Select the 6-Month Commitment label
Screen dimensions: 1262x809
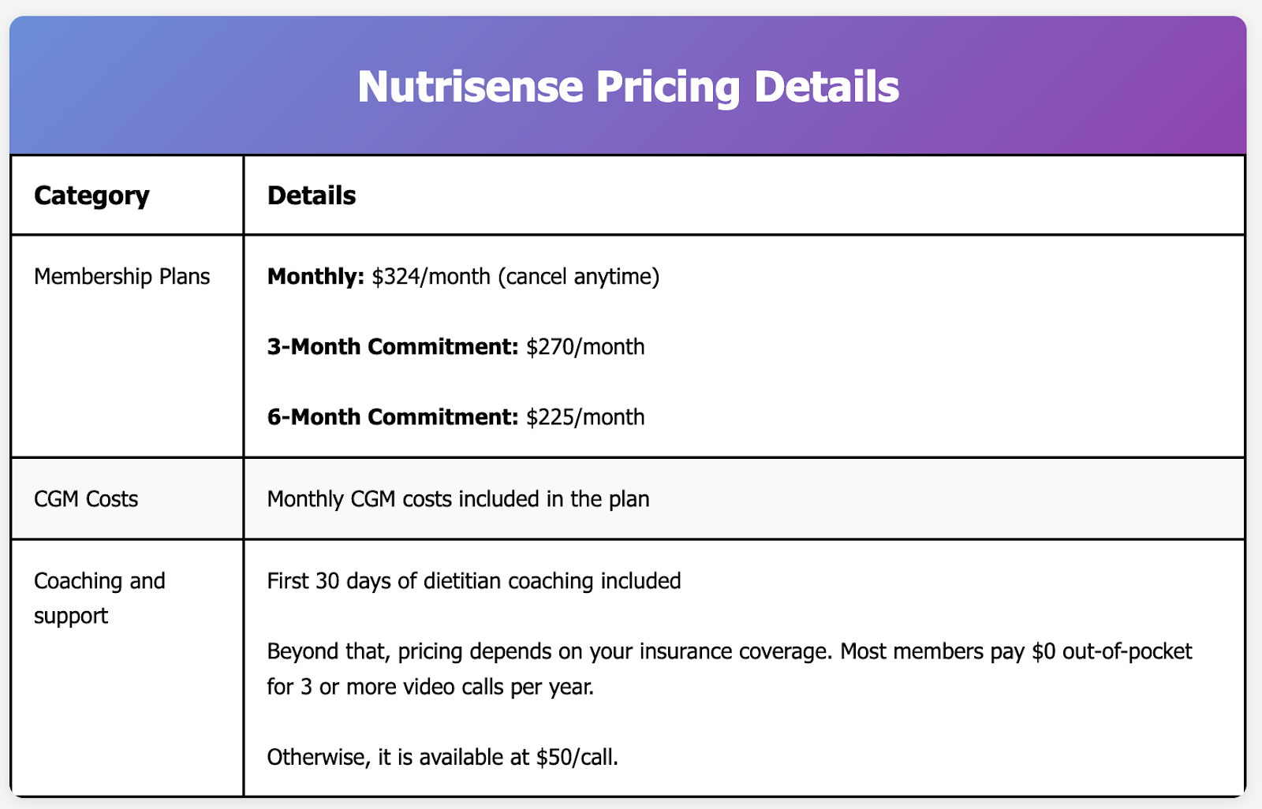[x=393, y=417]
